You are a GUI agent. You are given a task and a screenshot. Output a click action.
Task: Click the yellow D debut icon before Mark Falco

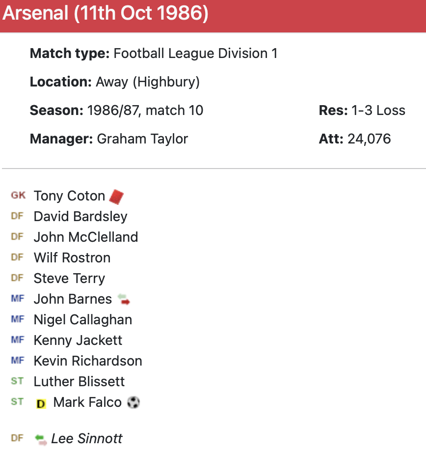(41, 403)
